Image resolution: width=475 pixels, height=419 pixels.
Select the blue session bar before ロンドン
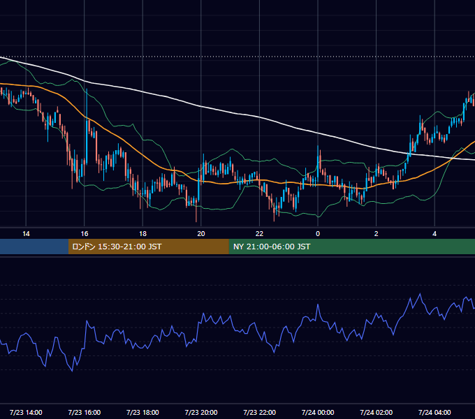click(x=34, y=247)
